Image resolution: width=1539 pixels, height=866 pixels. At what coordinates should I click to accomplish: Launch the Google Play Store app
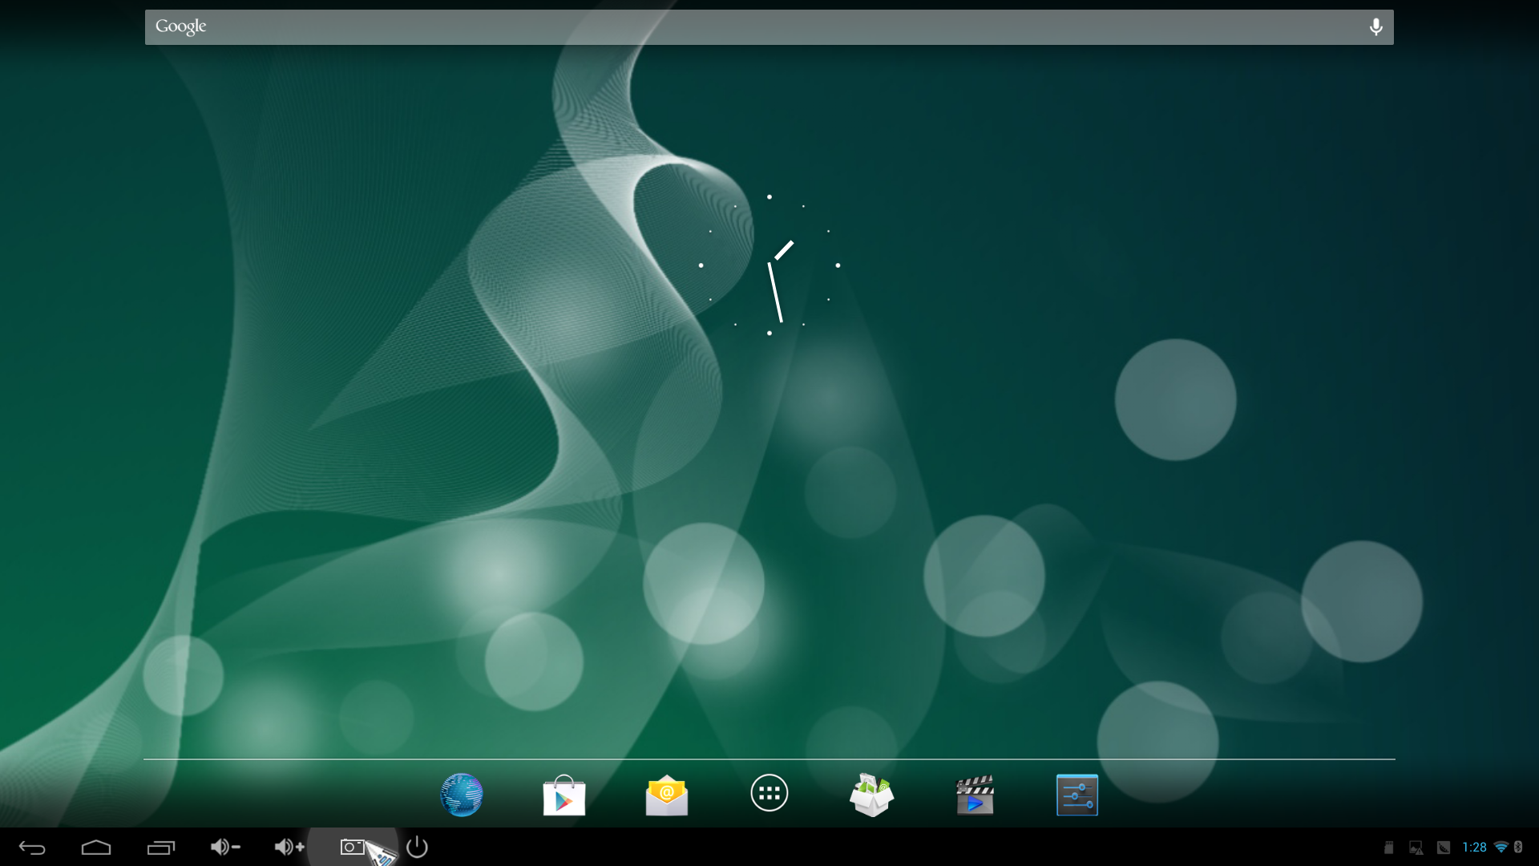[564, 795]
